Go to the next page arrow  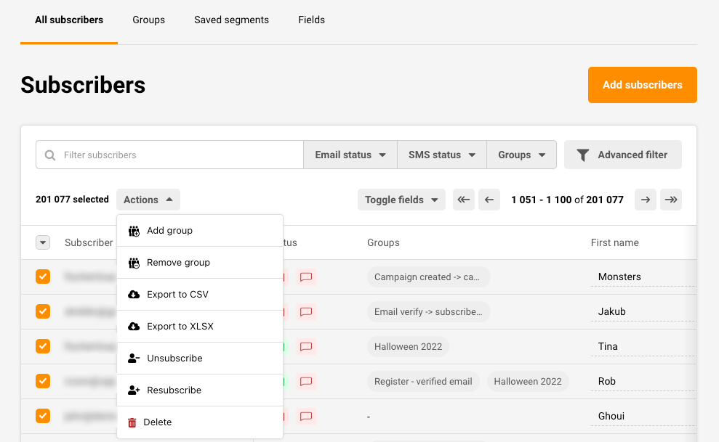646,200
